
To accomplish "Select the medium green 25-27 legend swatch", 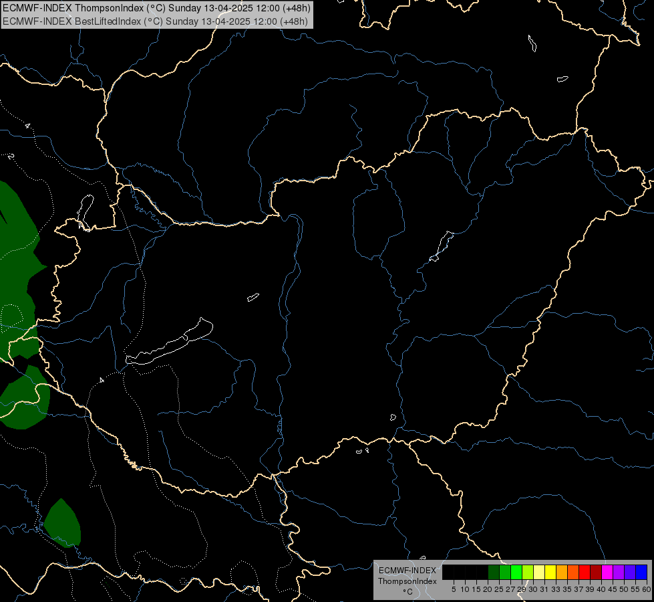I will (x=505, y=572).
